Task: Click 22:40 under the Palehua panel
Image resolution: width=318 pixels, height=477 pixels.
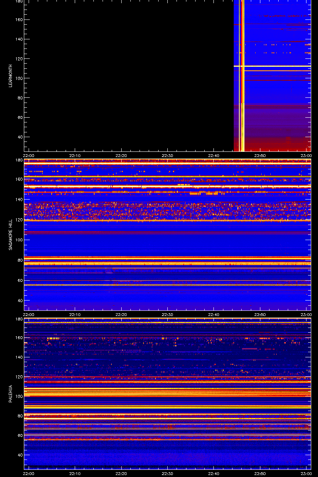Action: tap(214, 473)
